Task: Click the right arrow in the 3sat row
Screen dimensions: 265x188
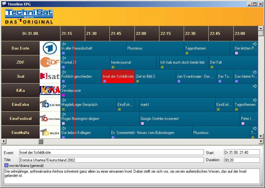Action: 255,72
